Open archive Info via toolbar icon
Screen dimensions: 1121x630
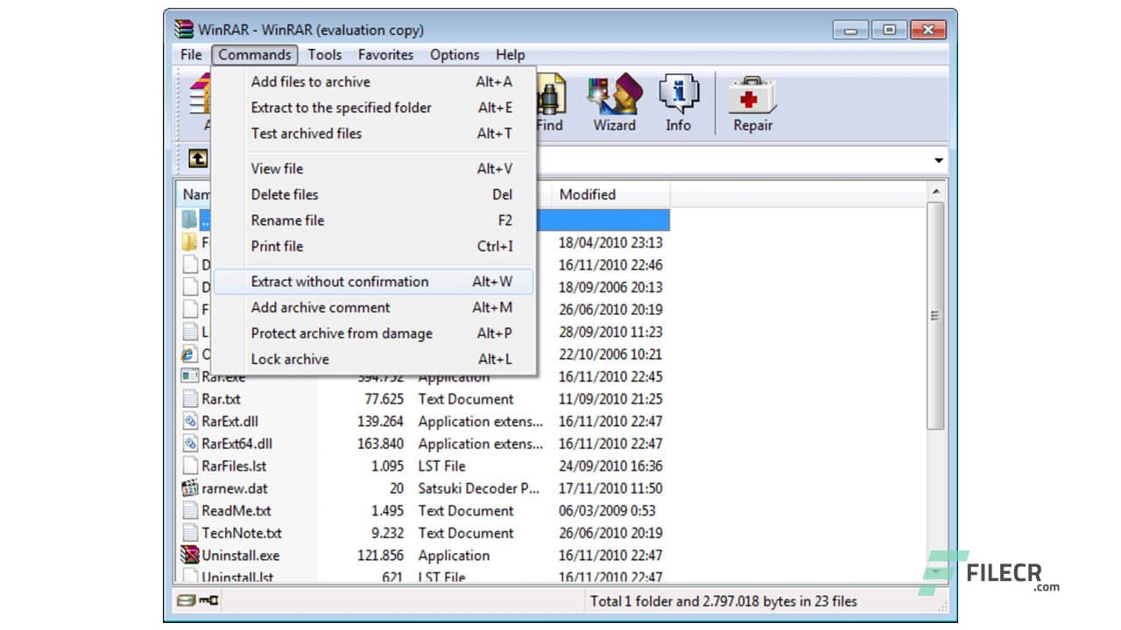(678, 96)
